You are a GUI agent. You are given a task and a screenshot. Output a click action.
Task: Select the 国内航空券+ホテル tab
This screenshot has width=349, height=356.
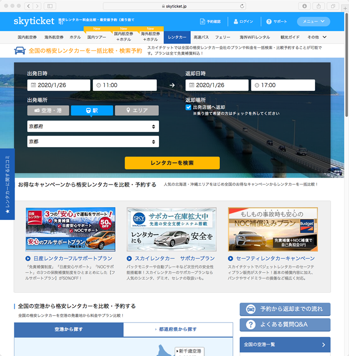click(x=124, y=36)
